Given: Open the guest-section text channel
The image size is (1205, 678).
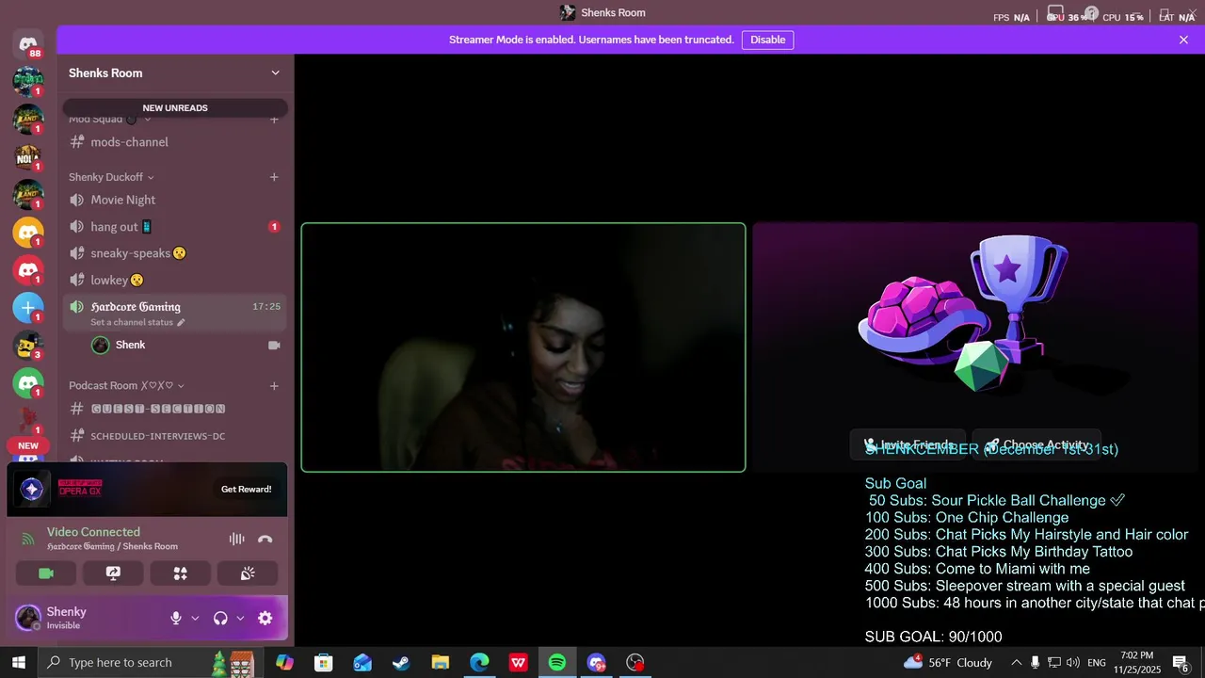Looking at the screenshot, I should coord(174,409).
